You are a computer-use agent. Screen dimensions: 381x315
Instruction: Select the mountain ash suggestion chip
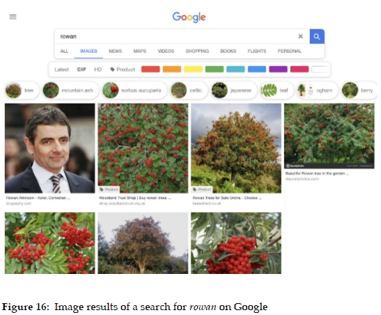(70, 90)
